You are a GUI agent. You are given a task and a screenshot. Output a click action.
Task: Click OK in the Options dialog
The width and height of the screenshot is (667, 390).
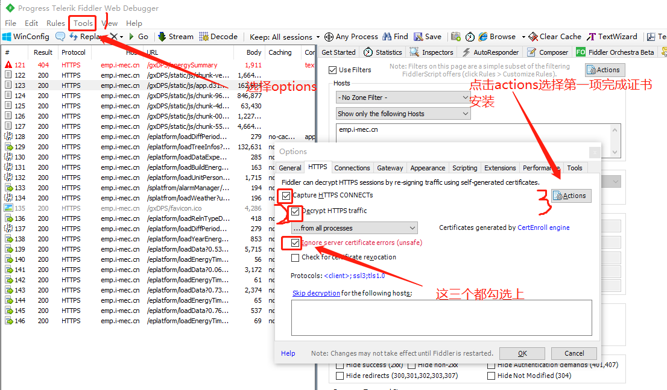click(x=521, y=353)
